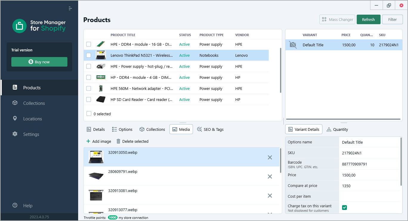Click the HP DDR4 4 GB memory thumbnail
This screenshot has height=221, width=408.
click(x=101, y=77)
